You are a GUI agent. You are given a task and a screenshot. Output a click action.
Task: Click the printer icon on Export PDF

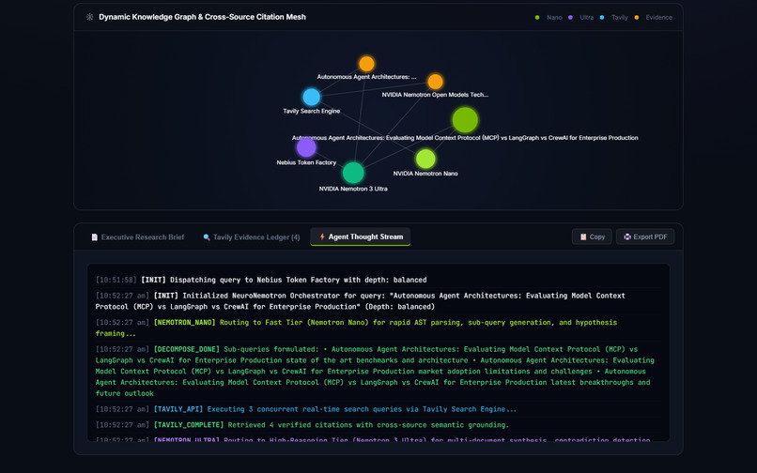(x=627, y=237)
